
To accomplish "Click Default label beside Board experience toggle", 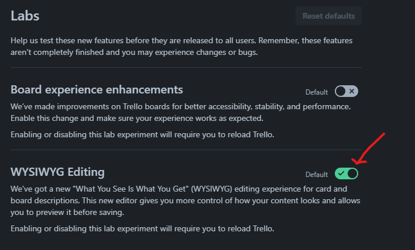I will (x=317, y=92).
